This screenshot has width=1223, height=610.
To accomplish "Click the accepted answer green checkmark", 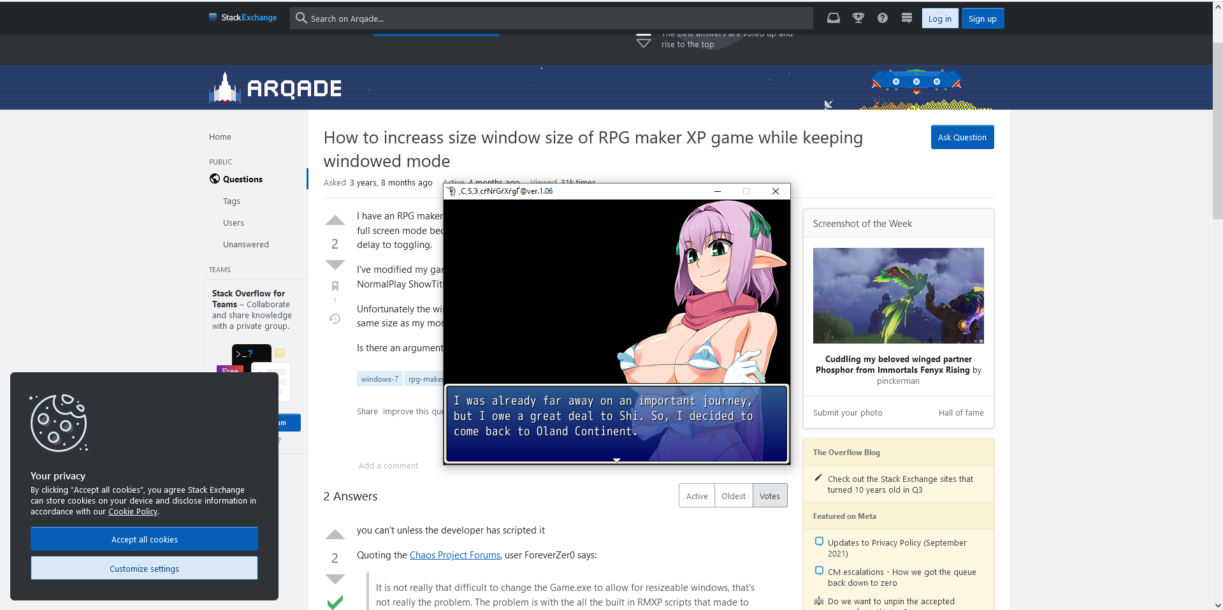I will (x=335, y=602).
